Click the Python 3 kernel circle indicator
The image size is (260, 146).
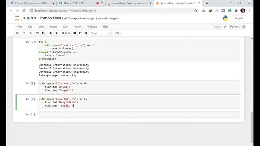coord(244,26)
